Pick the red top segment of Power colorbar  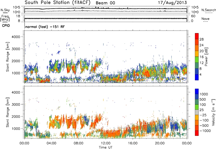point(197,36)
